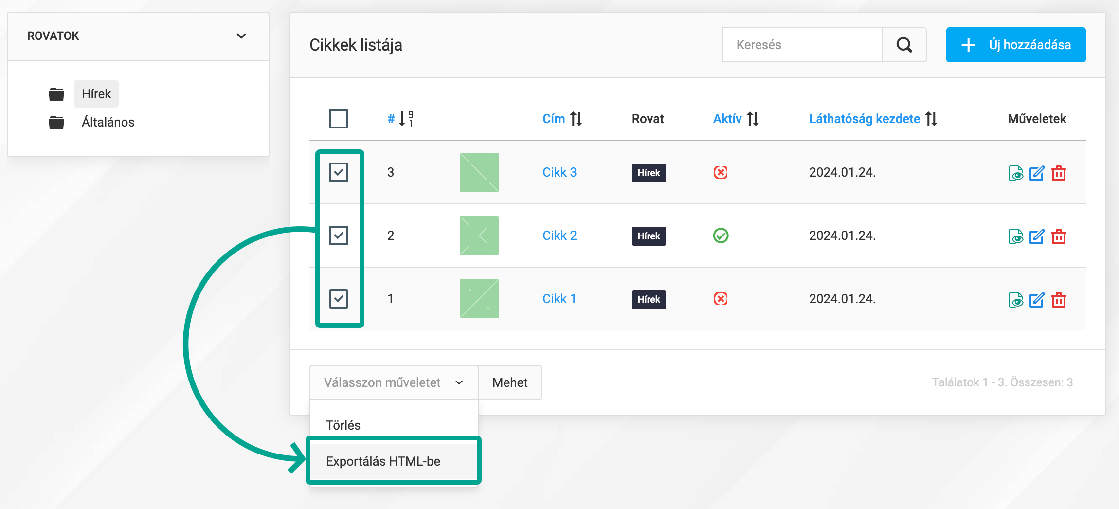Delete article Cikk 3 via trash icon
This screenshot has height=509, width=1119.
click(x=1059, y=173)
